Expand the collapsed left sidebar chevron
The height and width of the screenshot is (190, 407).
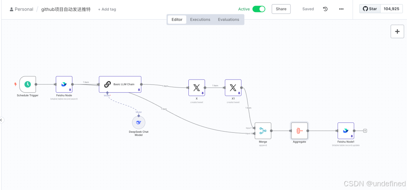pyautogui.click(x=1, y=120)
